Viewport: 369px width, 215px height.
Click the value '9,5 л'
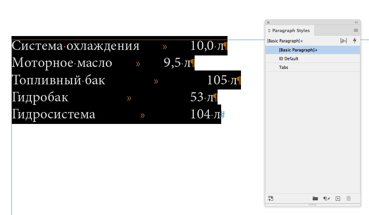177,63
